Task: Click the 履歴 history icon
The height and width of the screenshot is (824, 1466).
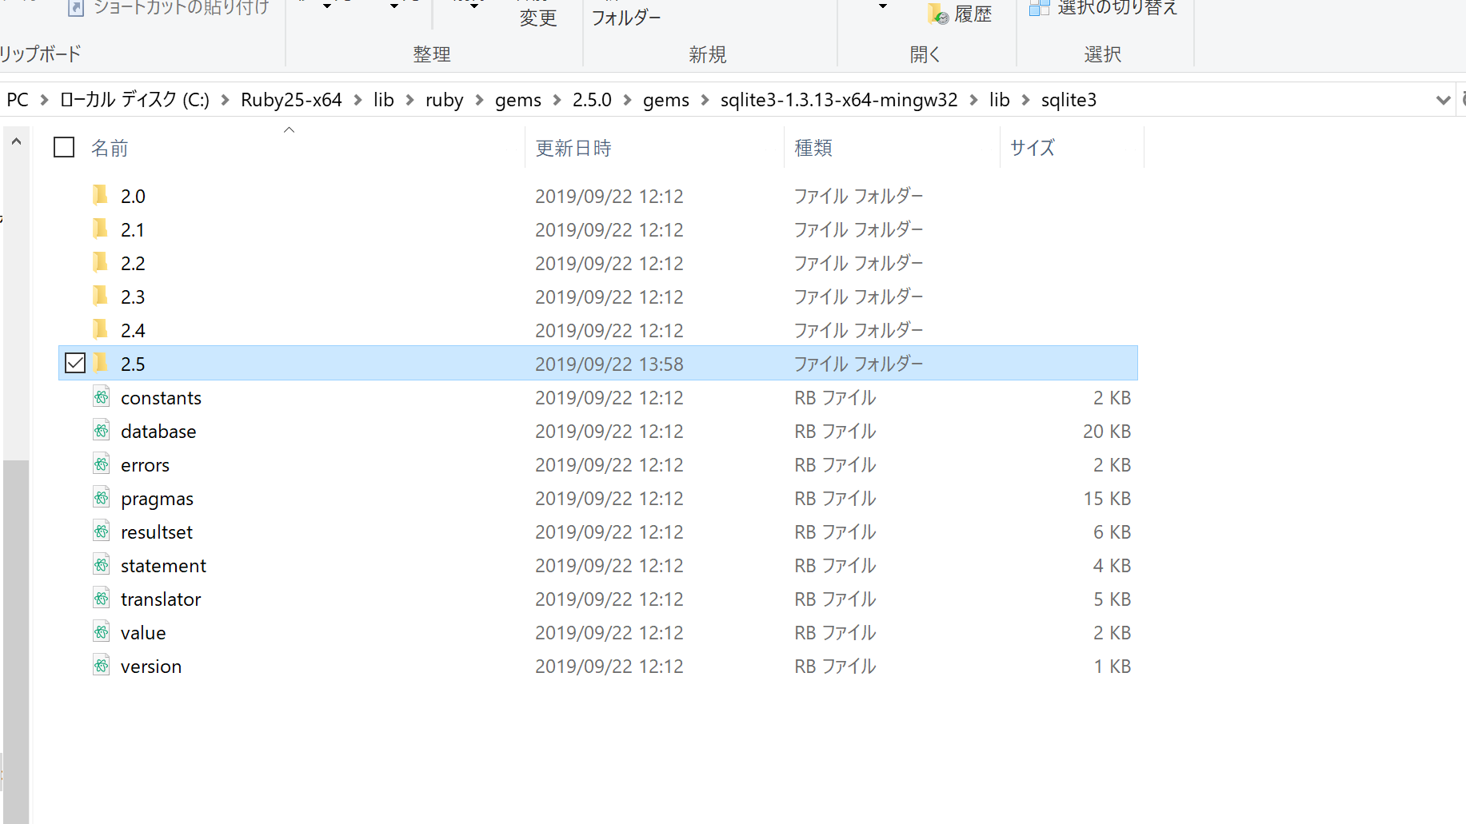Action: 937,13
